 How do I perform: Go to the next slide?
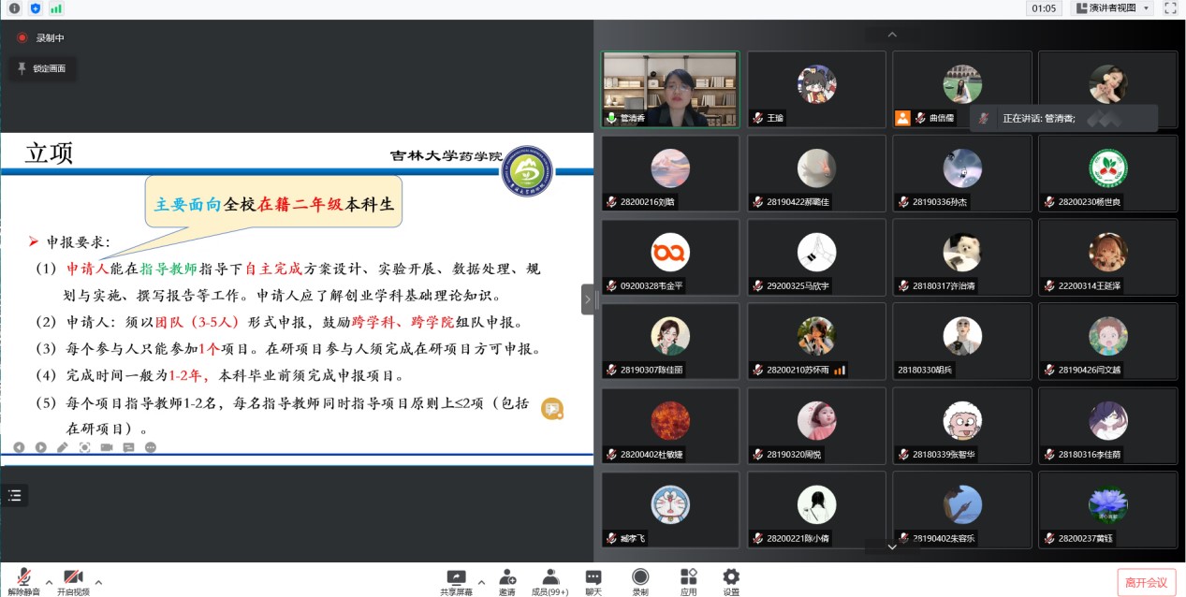tap(41, 447)
